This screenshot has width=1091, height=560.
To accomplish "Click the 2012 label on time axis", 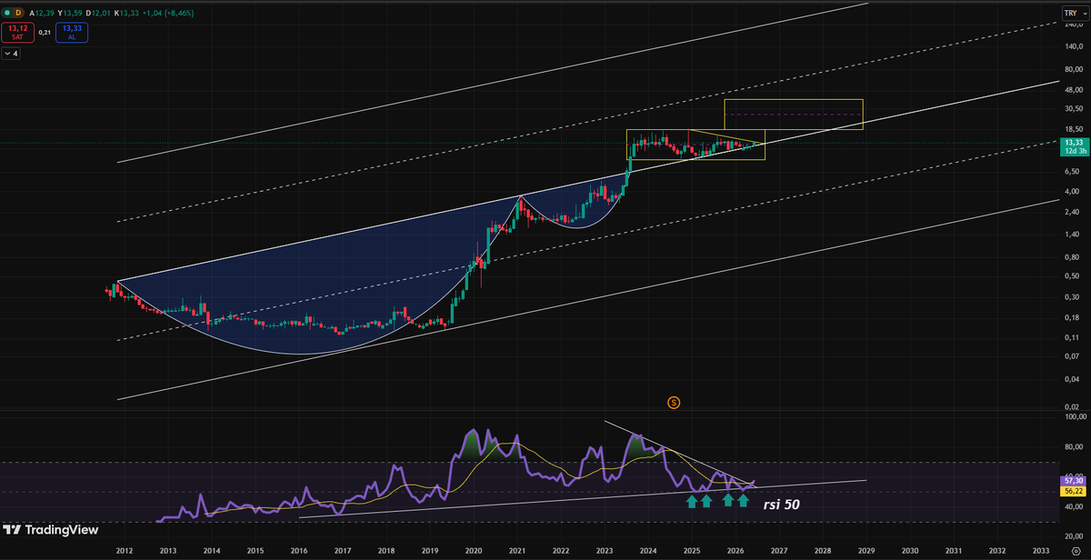I will coord(125,551).
